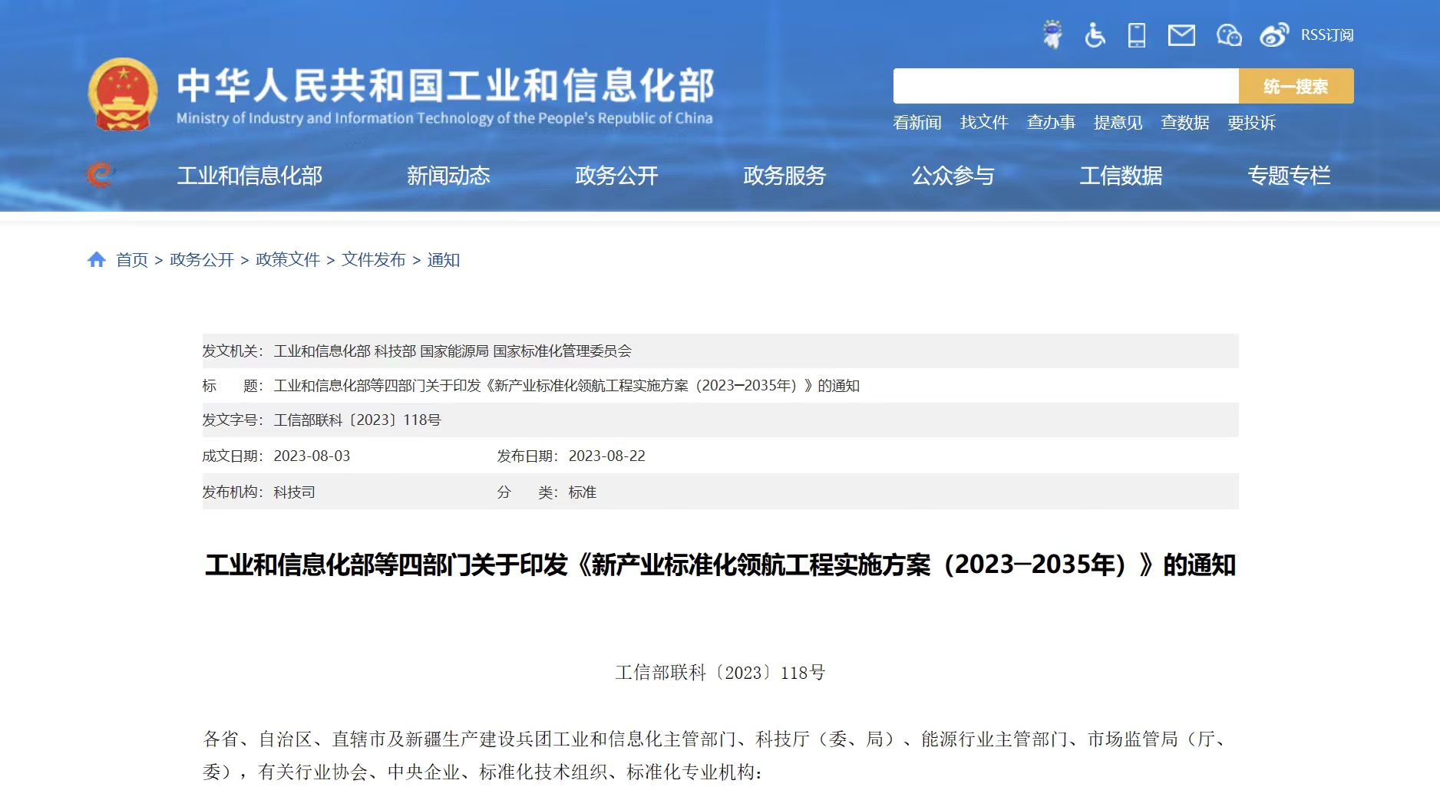This screenshot has height=810, width=1440.
Task: Click the 标题 row value in info table
Action: 566,386
